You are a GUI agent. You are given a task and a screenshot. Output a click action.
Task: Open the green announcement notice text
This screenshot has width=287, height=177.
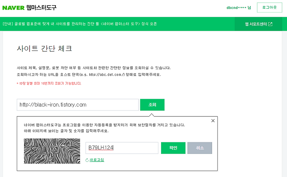[80, 24]
